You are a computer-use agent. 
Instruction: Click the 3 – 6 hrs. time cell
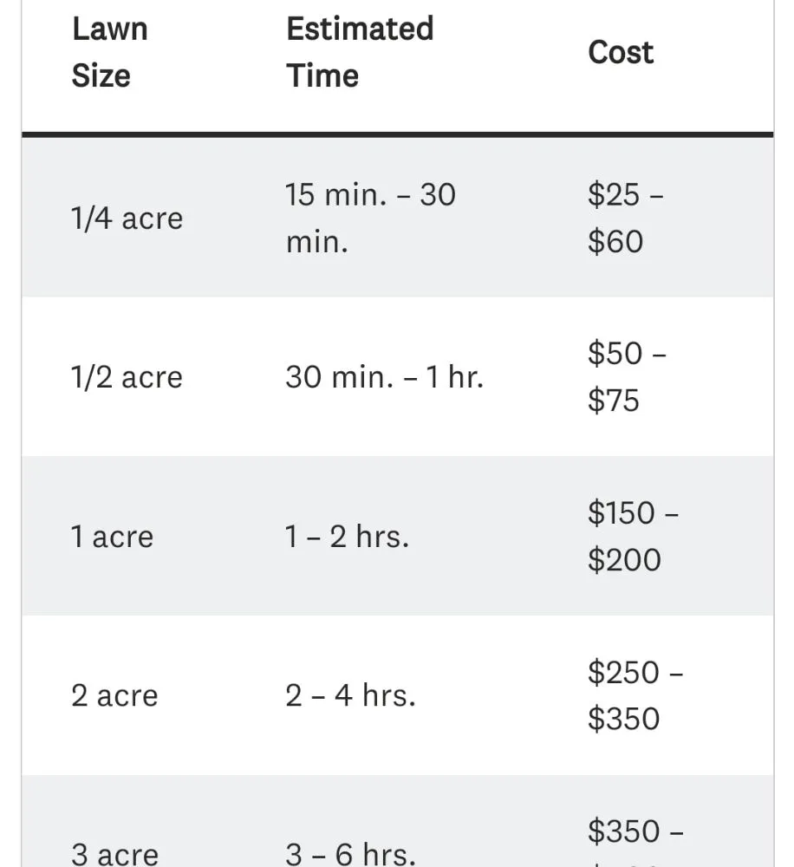point(350,853)
